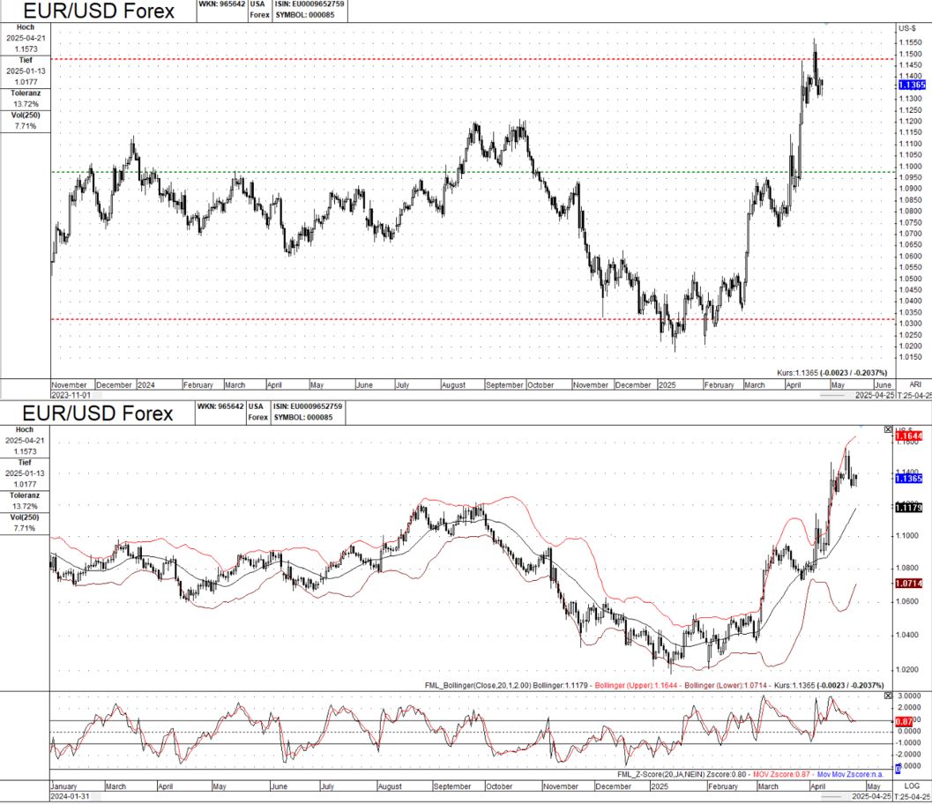932x804 pixels.
Task: Click the lower chart EUR/USD Forex title
Action: click(x=98, y=413)
